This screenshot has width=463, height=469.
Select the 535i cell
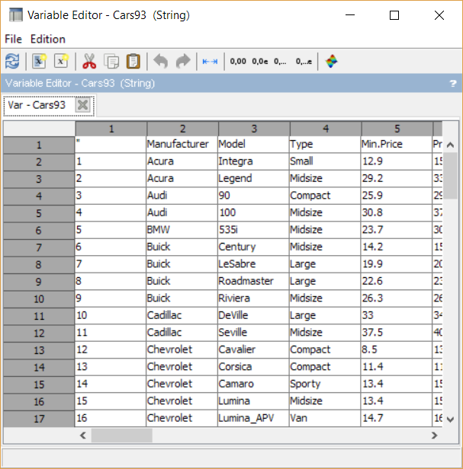coord(253,230)
